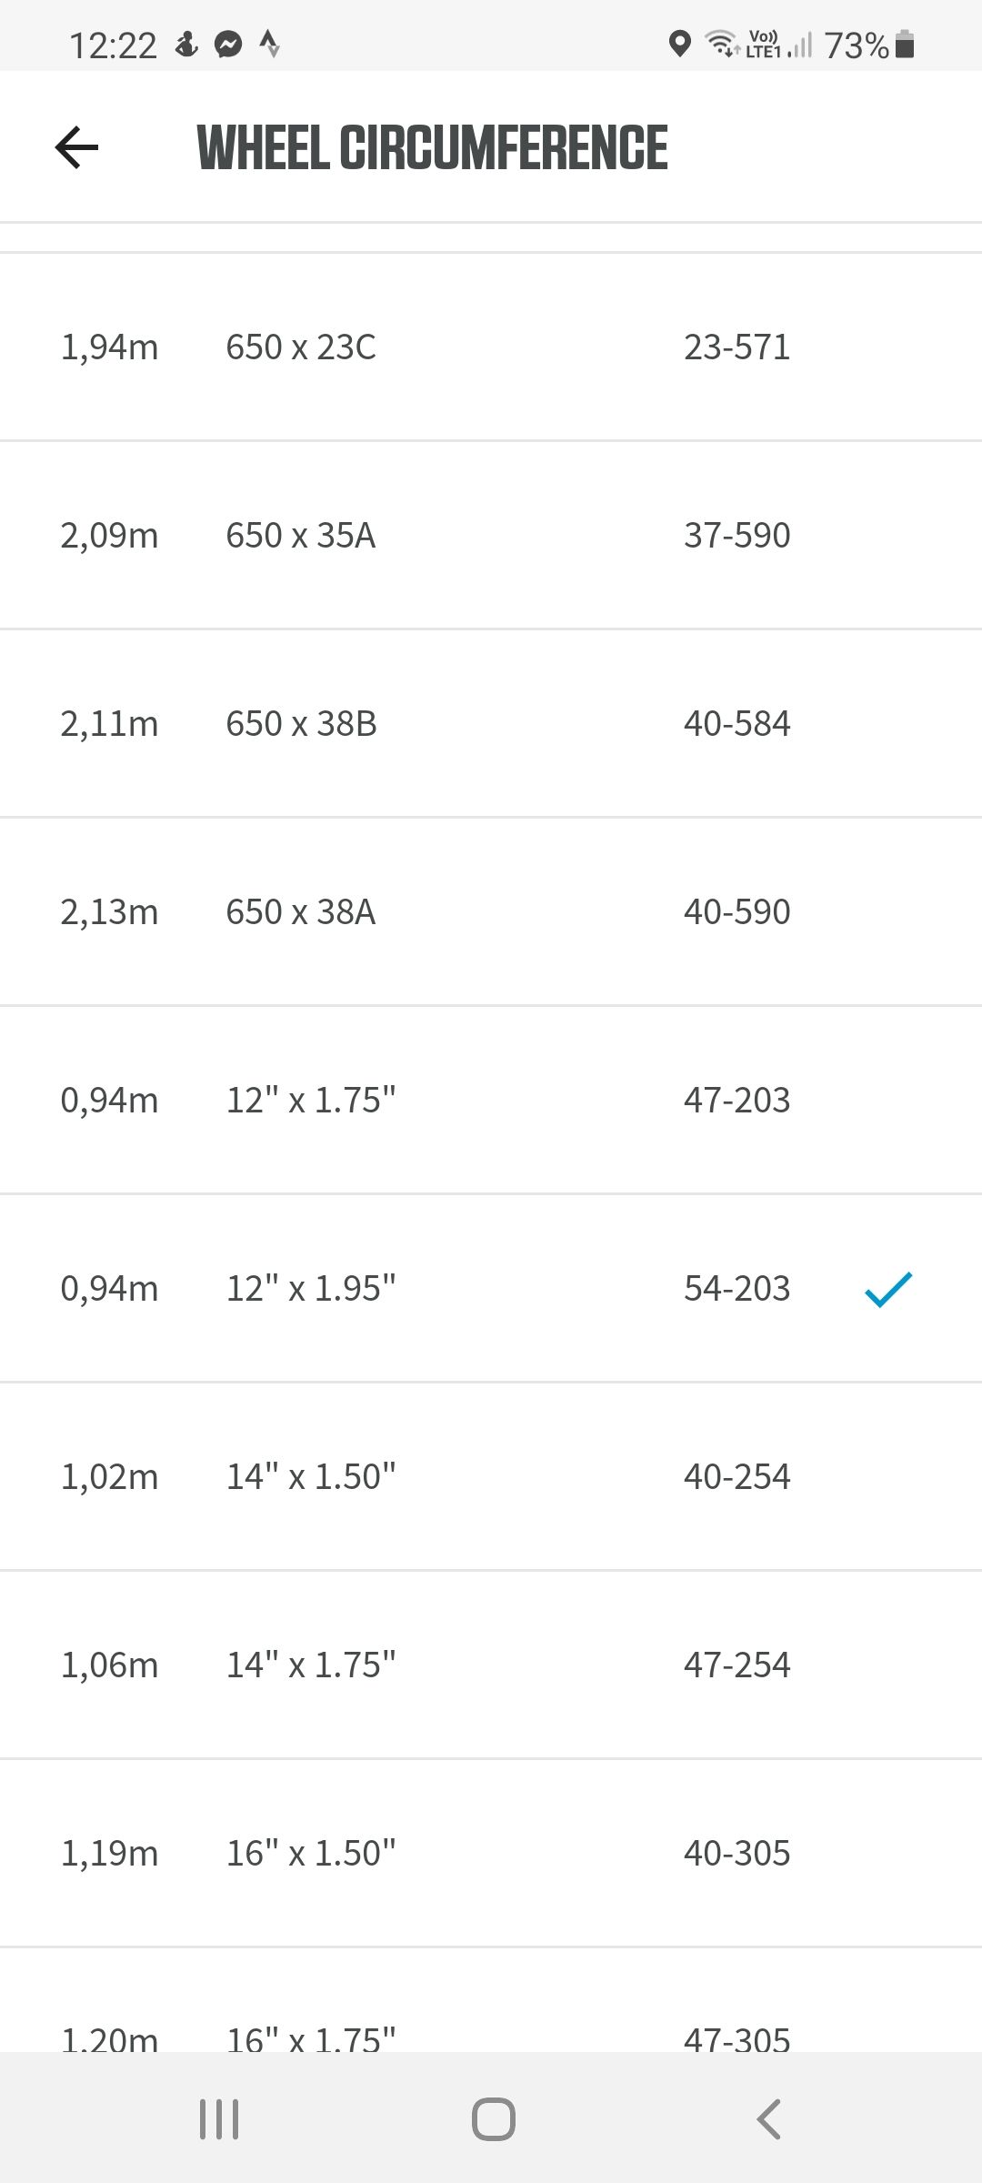
Task: Tap the back arrow beside Wheel Circumference
Action: (x=76, y=147)
